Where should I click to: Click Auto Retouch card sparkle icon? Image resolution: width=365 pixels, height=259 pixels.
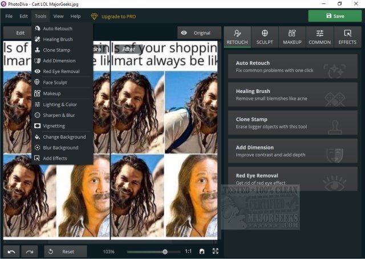pos(335,71)
